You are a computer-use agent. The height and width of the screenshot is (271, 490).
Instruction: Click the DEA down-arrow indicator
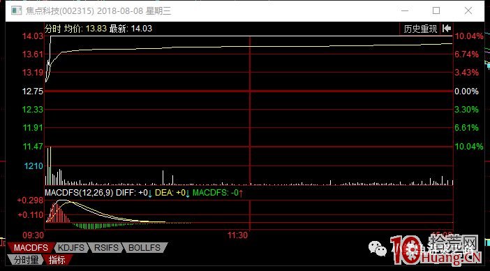coord(188,193)
